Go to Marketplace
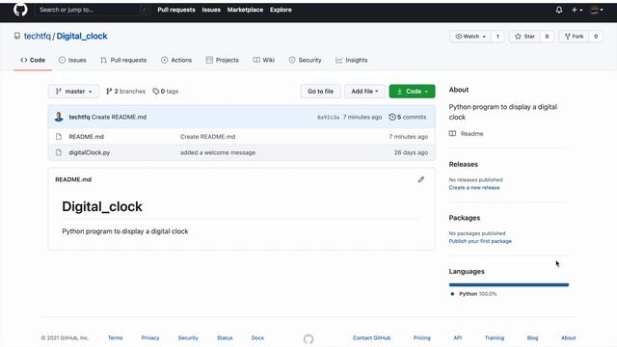Screen dimensions: 617x347 pyautogui.click(x=245, y=10)
